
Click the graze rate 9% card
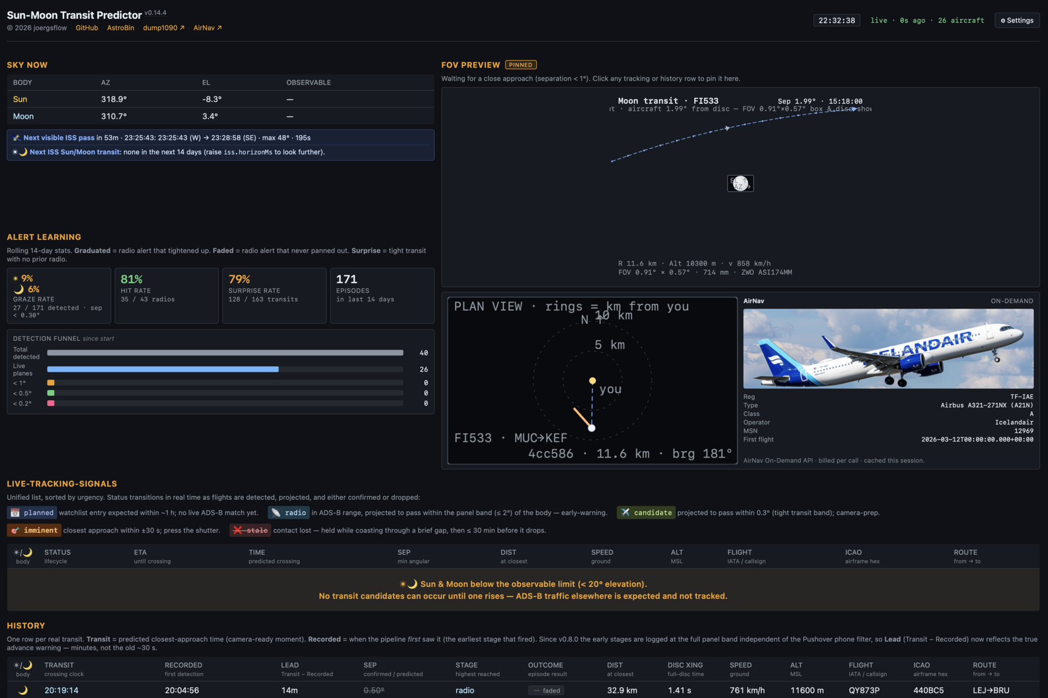coord(59,295)
